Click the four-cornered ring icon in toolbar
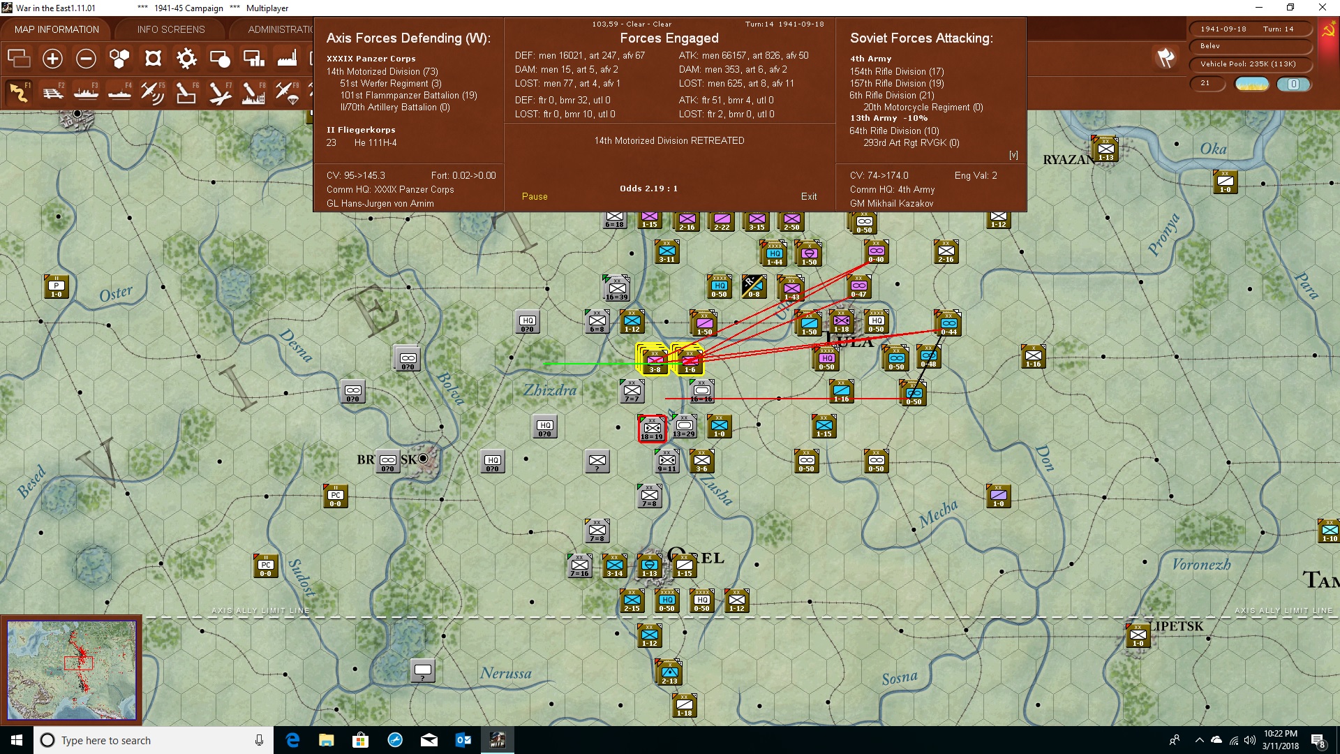 point(153,59)
